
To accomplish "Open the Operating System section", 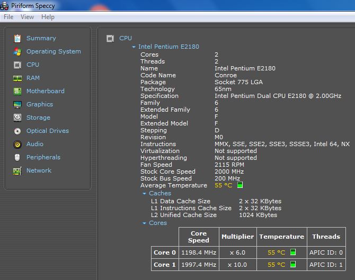I will [x=54, y=51].
